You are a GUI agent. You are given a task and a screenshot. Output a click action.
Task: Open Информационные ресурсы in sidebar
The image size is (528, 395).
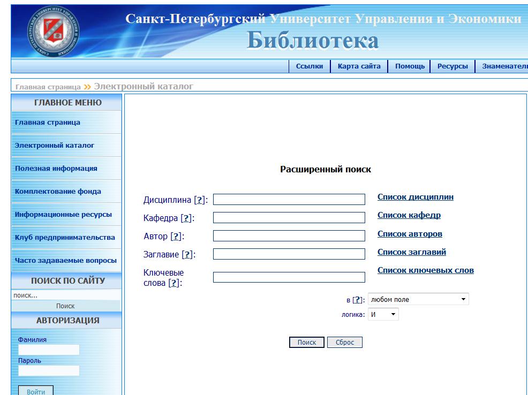click(x=66, y=214)
